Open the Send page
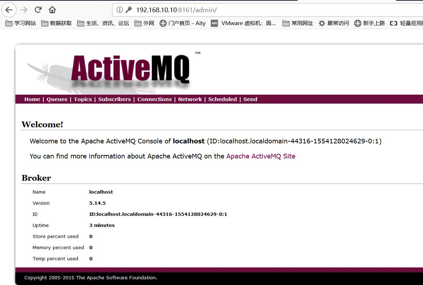423x285 pixels. pyautogui.click(x=250, y=99)
